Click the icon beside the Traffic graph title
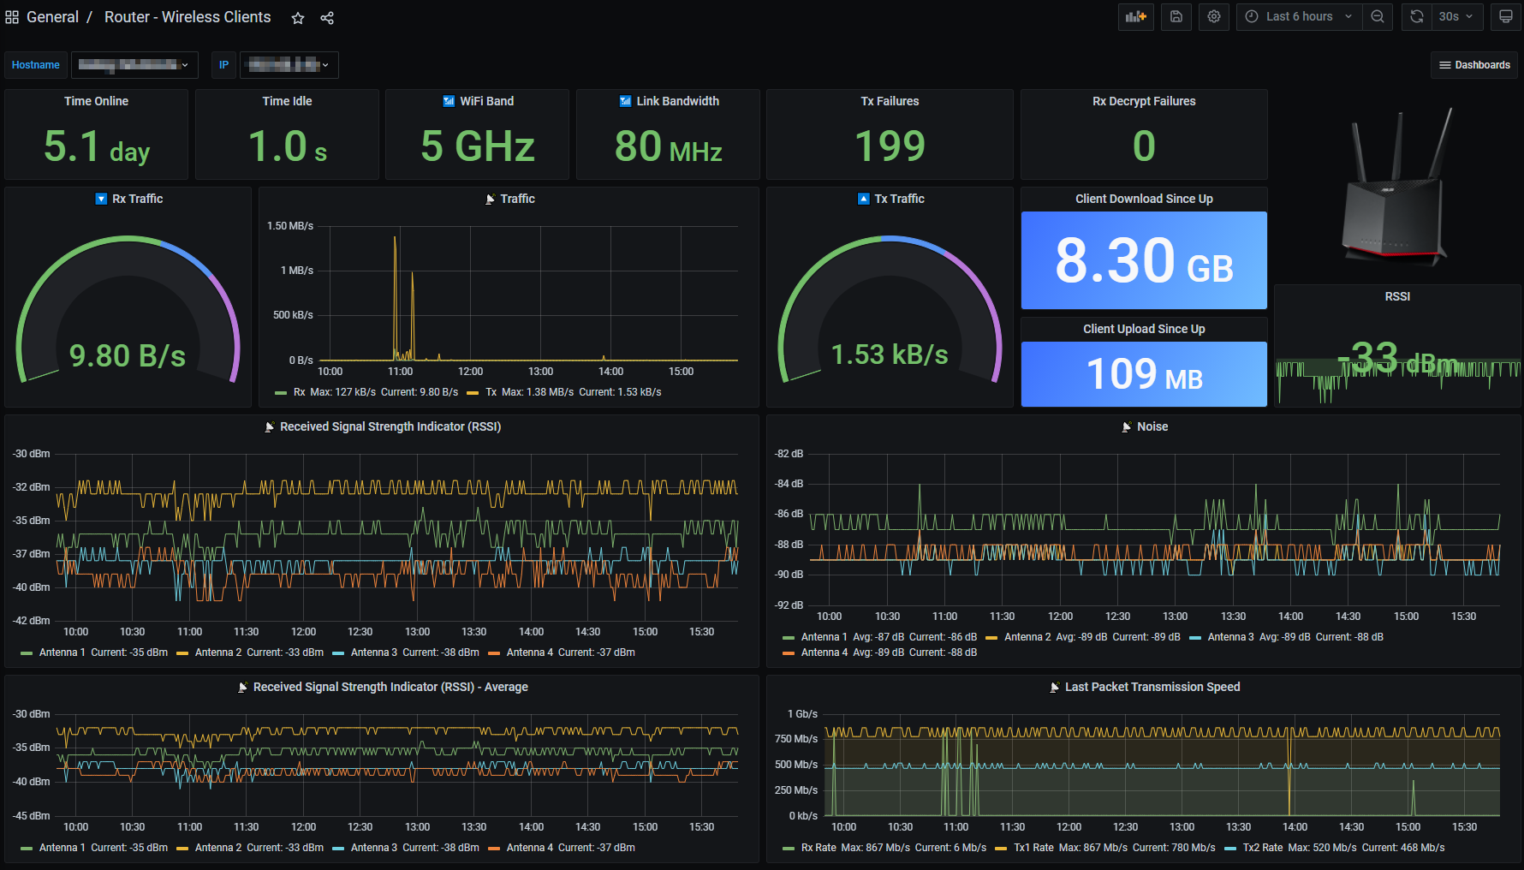This screenshot has width=1524, height=870. coord(490,199)
